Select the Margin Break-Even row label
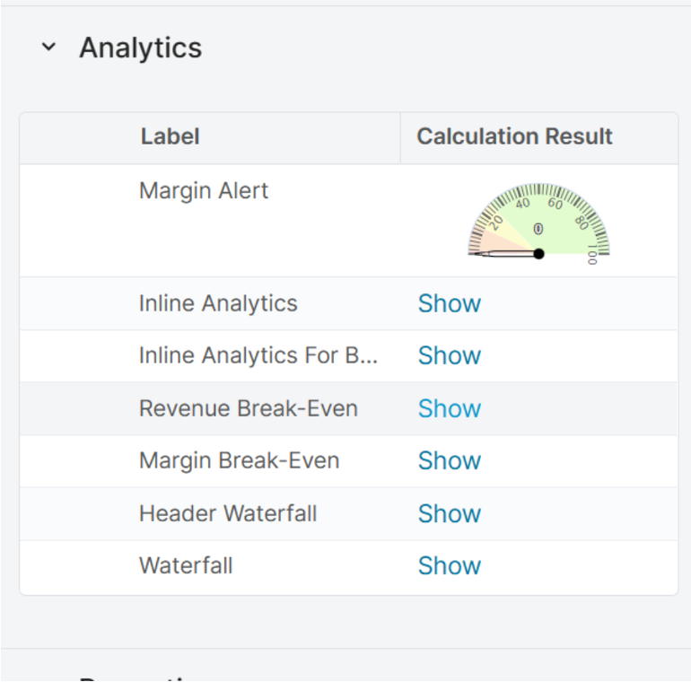Image resolution: width=691 pixels, height=682 pixels. (240, 460)
